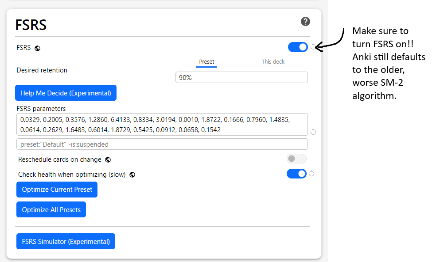Click the globe icon beside Reschedule cards on change

click(108, 159)
